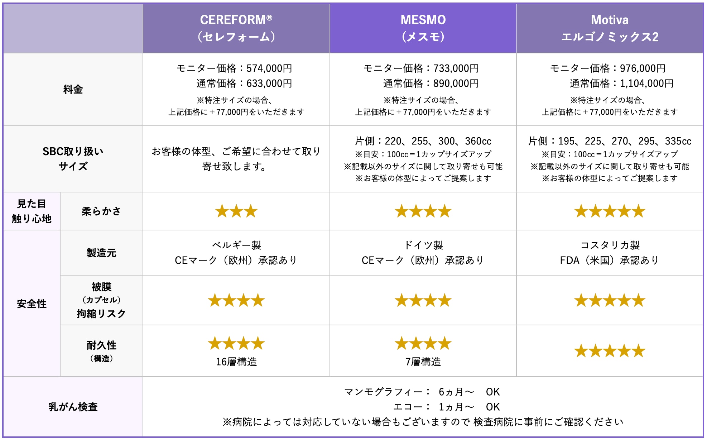Click MESMO's four-star softness rating
Screen dimensions: 707x440
pos(423,211)
